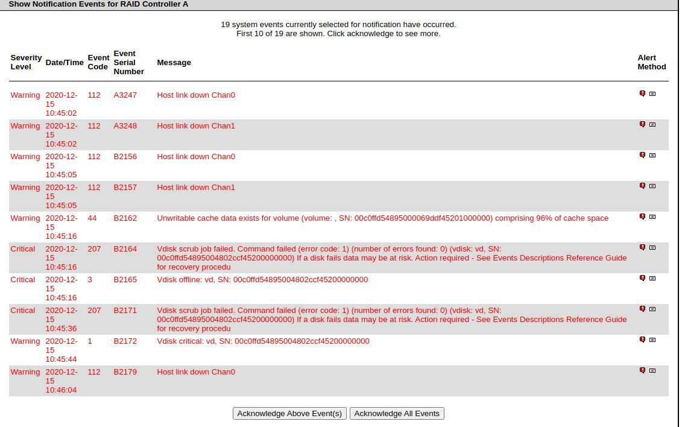Click email envelope icon for event B2164

[x=652, y=248]
